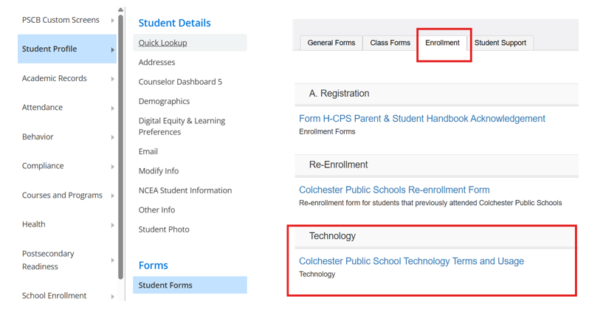Image resolution: width=603 pixels, height=315 pixels.
Task: Expand the Academic Records arrow
Action: coord(113,79)
